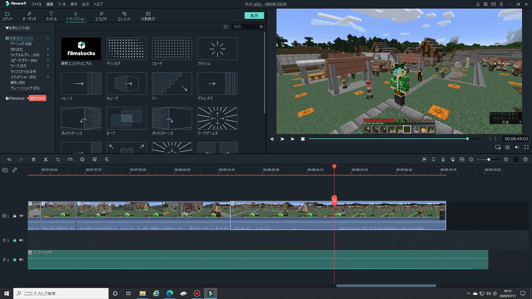Mute audio track 2 speaker
The image size is (532, 299).
[x=22, y=259]
